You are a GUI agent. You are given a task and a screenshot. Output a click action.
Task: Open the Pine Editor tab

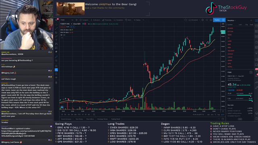[x=90, y=119]
